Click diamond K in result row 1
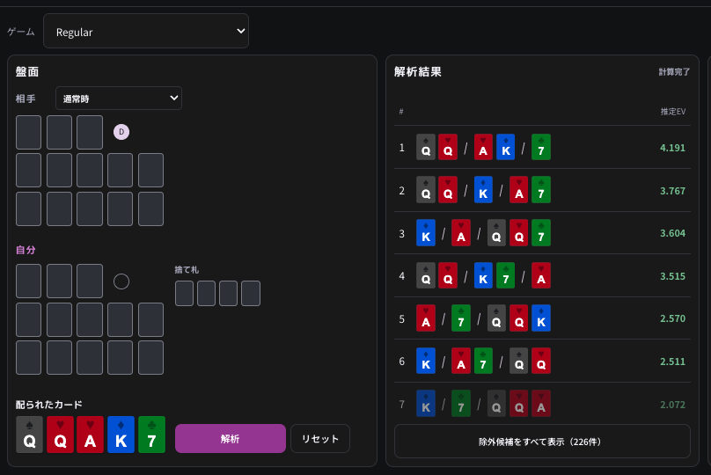The image size is (711, 475). click(x=506, y=147)
